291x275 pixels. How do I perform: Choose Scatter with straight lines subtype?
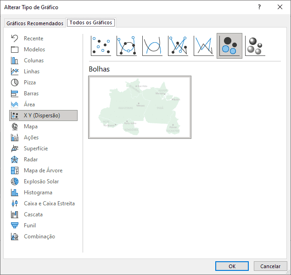tap(204, 46)
